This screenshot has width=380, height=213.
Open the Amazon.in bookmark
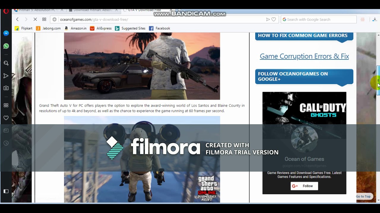point(75,28)
